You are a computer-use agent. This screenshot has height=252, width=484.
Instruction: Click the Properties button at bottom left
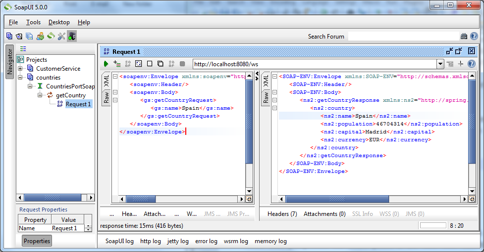pyautogui.click(x=37, y=241)
